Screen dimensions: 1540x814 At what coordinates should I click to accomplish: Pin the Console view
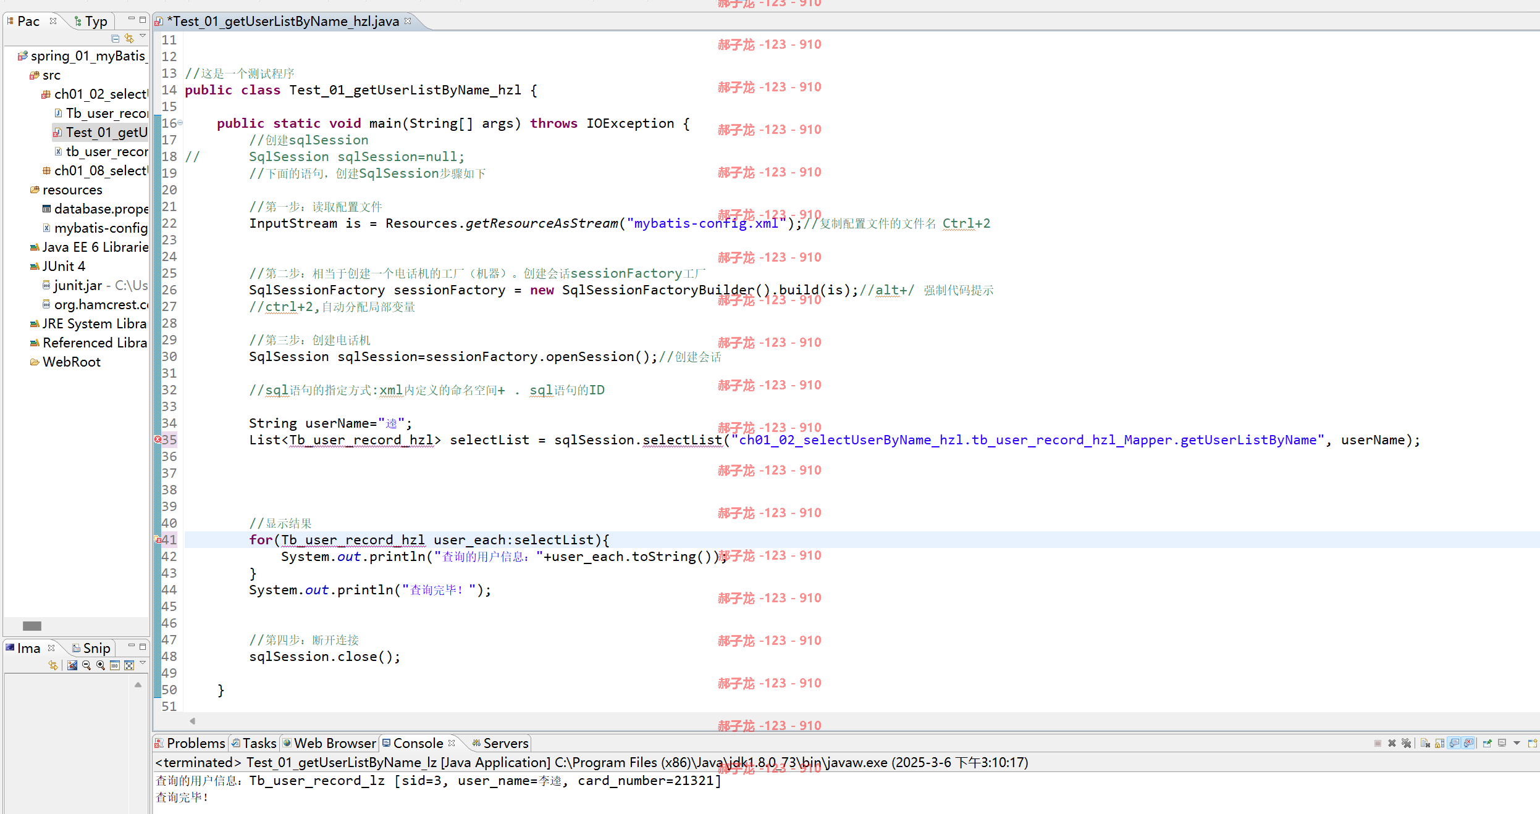(1487, 743)
